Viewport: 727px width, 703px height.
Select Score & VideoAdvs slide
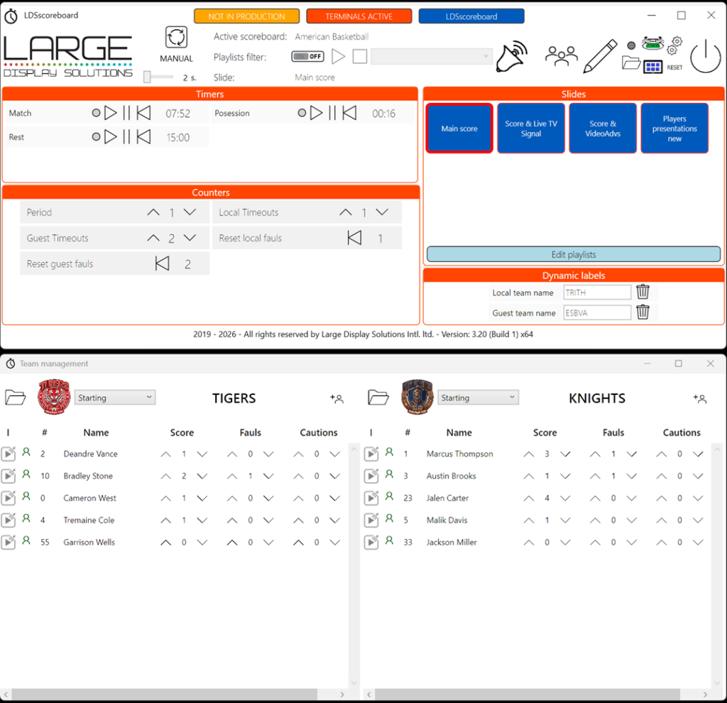click(x=603, y=129)
